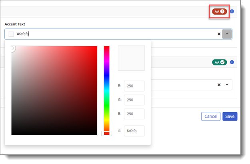Click the green AA contrast pass badge
The height and width of the screenshot is (164, 250).
[219, 62]
